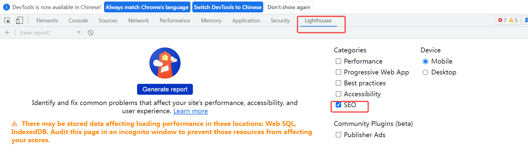528x168 pixels.
Task: Click the clear all (circle-slash) icon
Action: (x=90, y=33)
